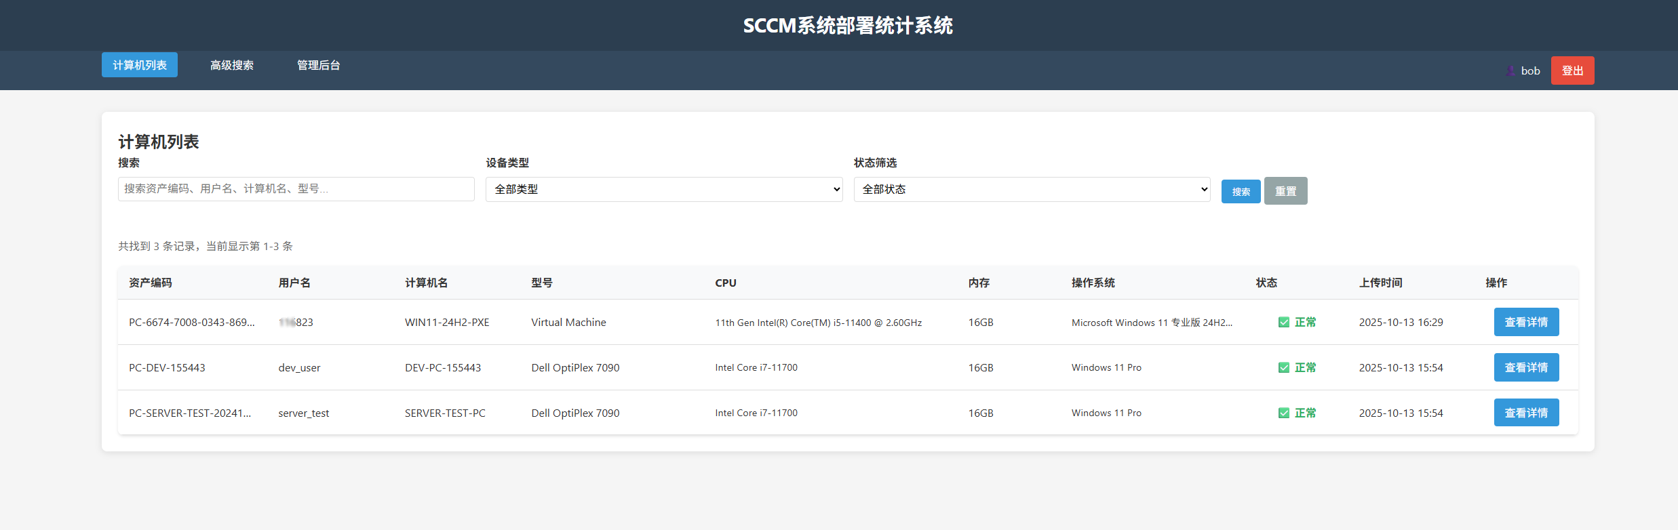Click the bob username in header
Image resolution: width=1678 pixels, height=530 pixels.
[1530, 70]
